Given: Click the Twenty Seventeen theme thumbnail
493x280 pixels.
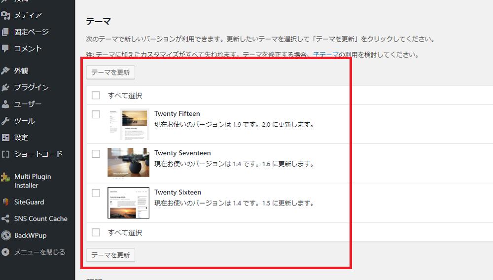Looking at the screenshot, I should (128, 163).
